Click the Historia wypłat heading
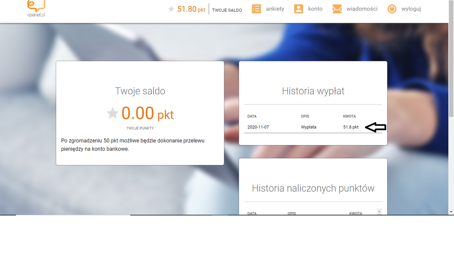 313,91
